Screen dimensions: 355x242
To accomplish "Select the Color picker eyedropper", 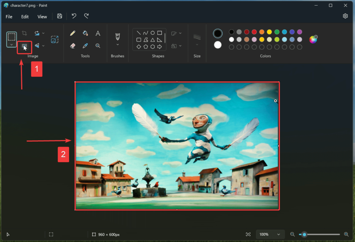I will tap(85, 46).
